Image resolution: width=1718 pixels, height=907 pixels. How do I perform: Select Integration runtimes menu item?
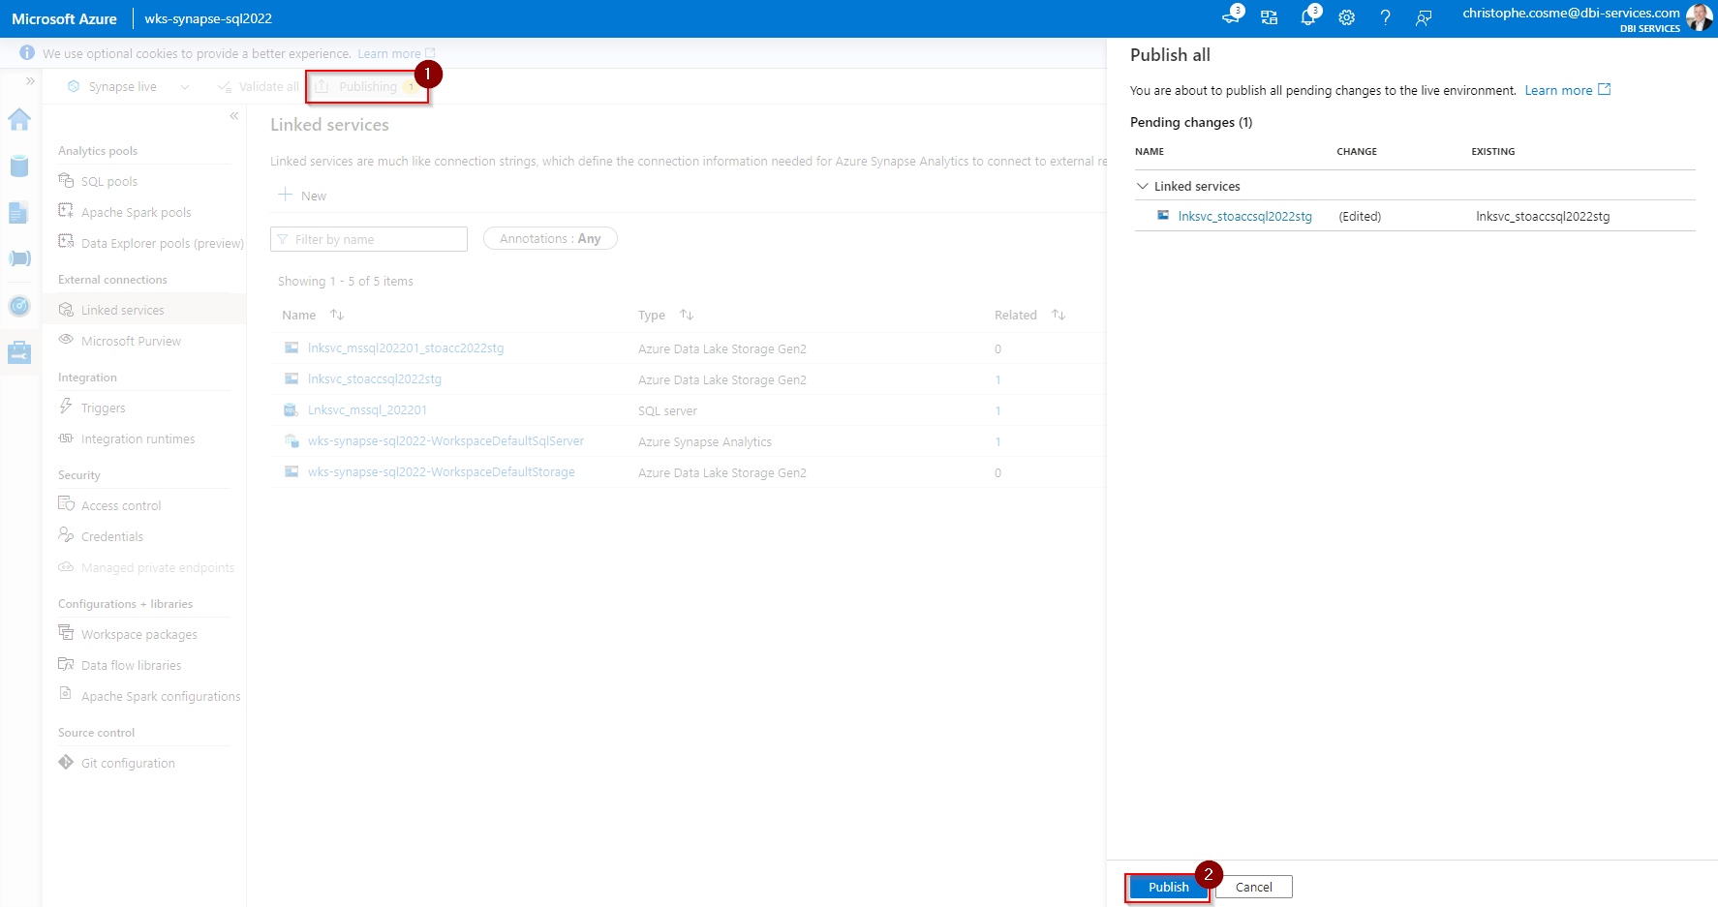[138, 439]
